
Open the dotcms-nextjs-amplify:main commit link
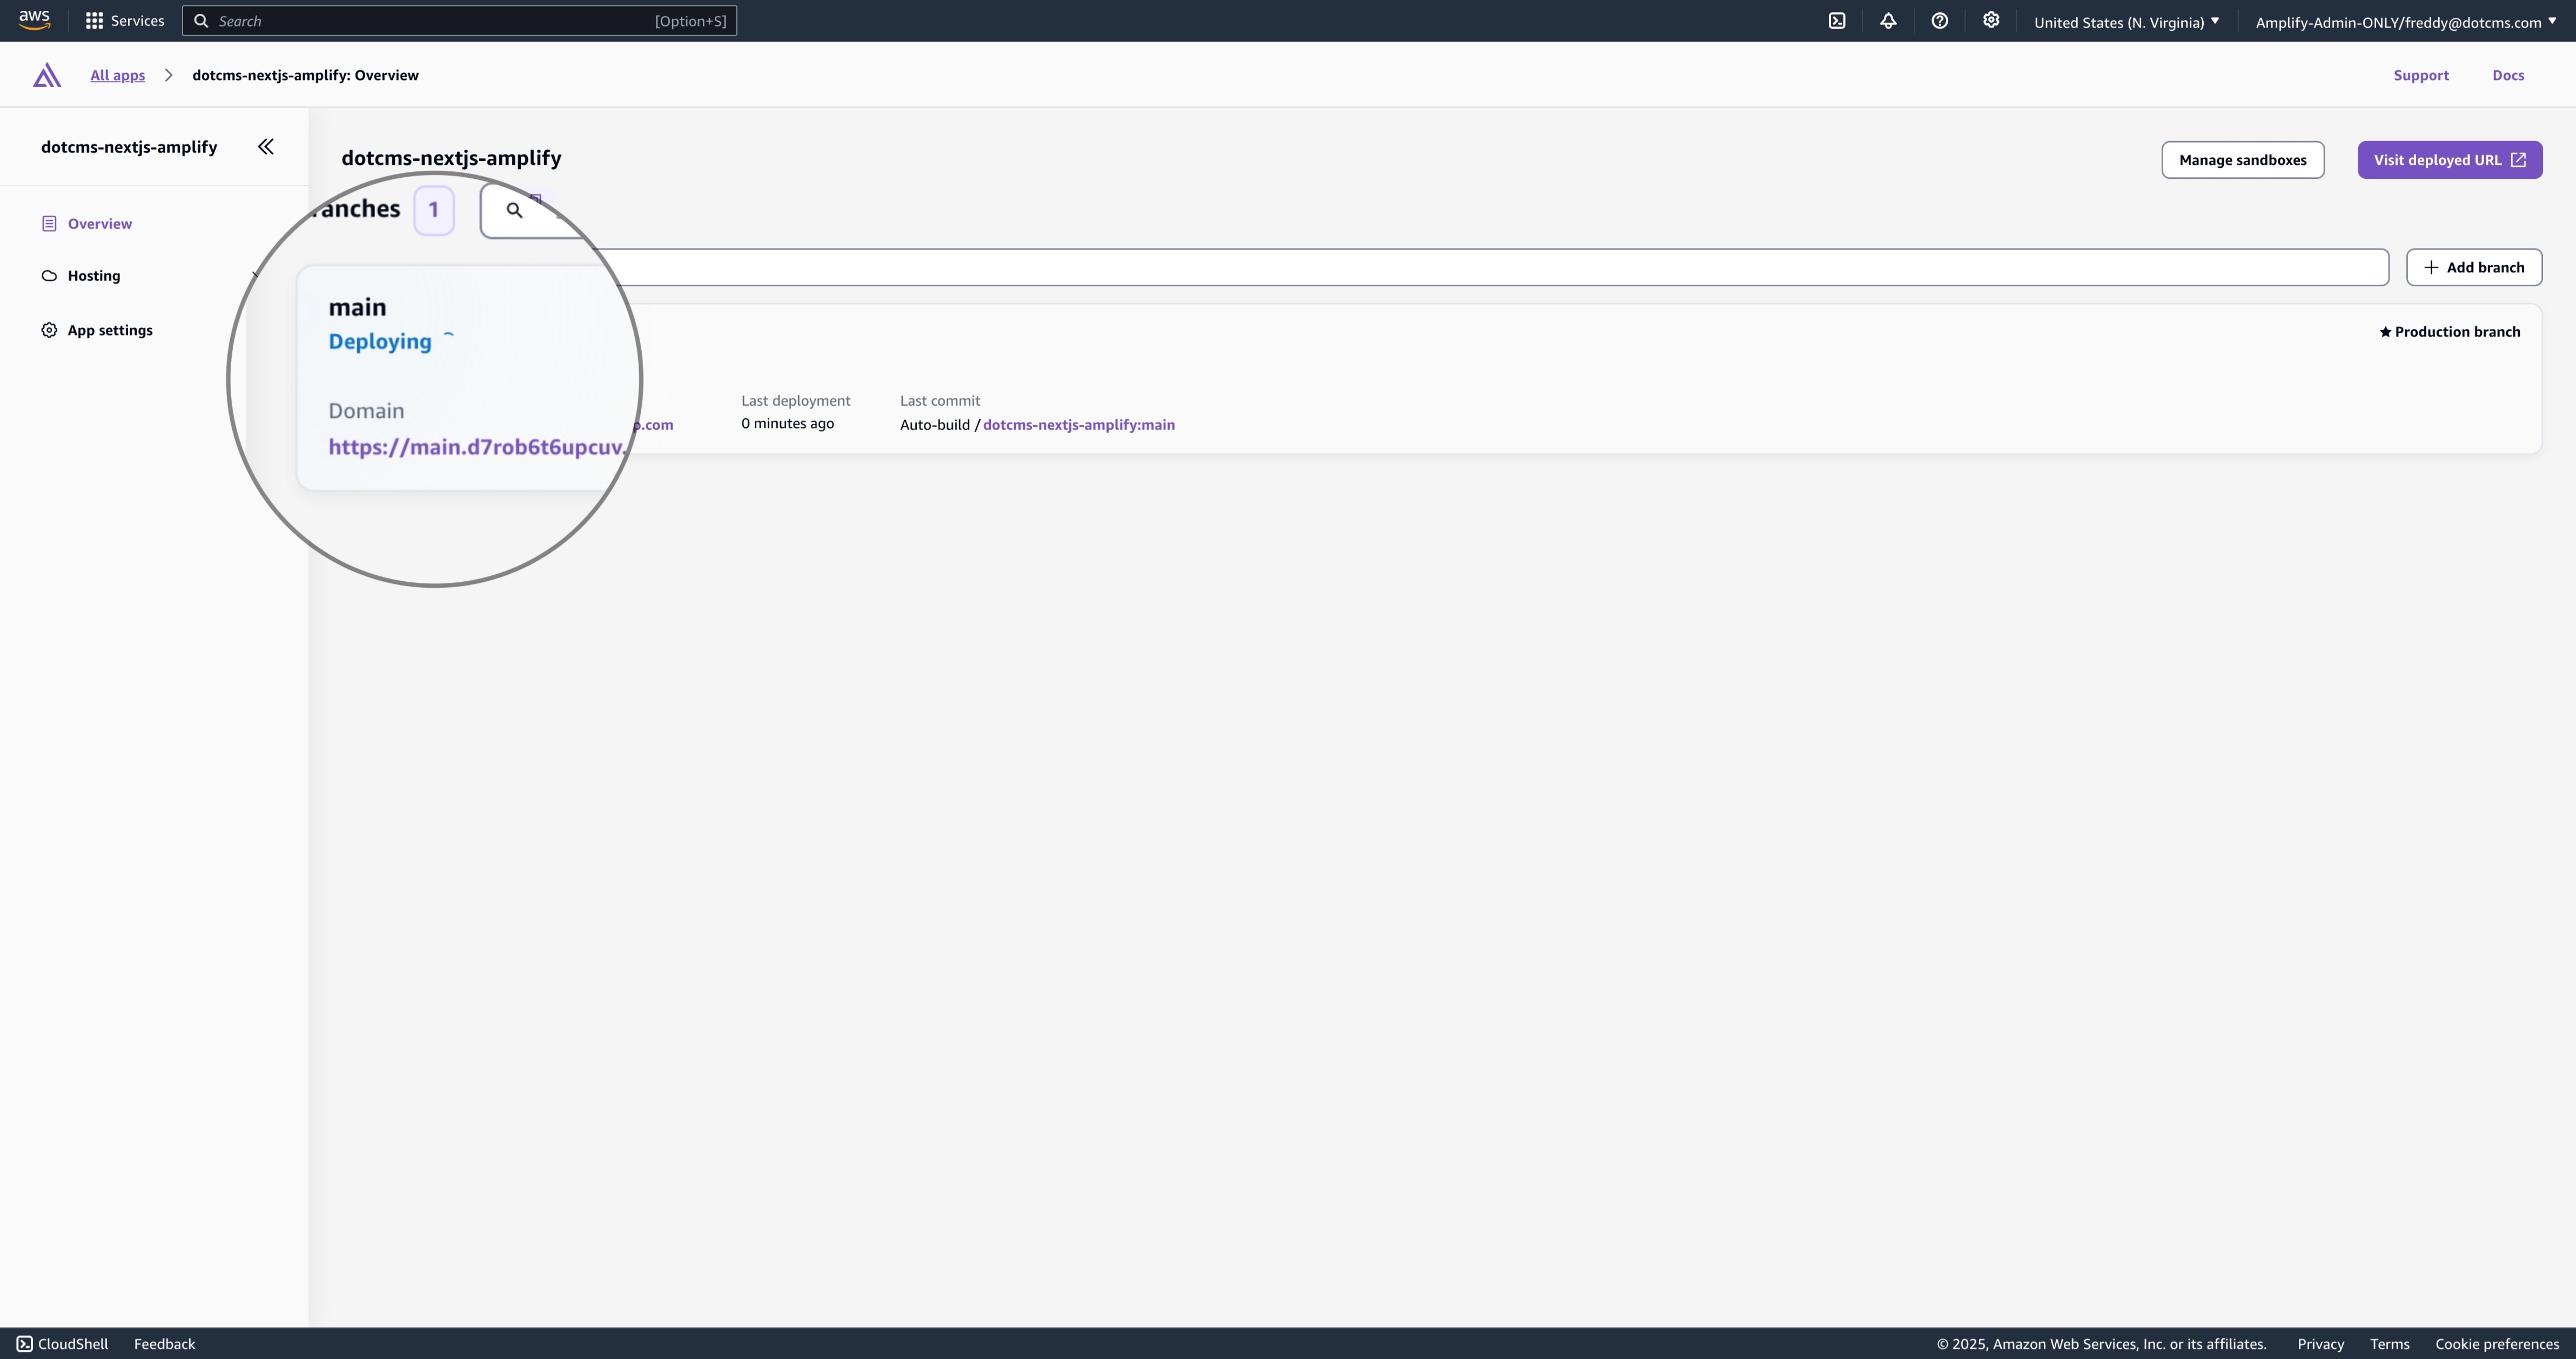[1079, 424]
